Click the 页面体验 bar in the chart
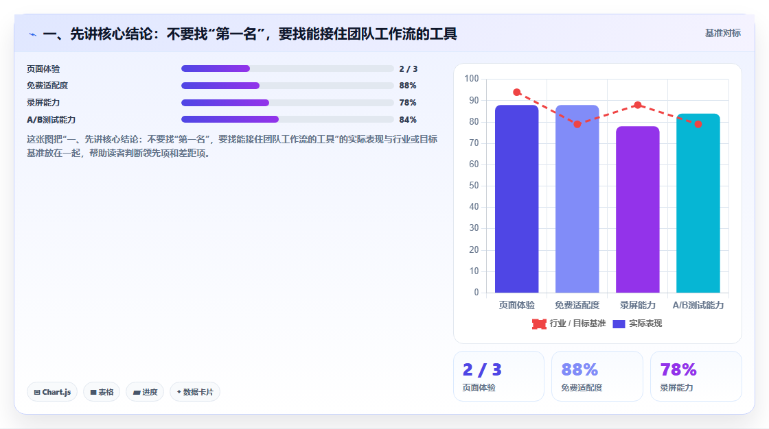The width and height of the screenshot is (769, 429). pyautogui.click(x=516, y=199)
